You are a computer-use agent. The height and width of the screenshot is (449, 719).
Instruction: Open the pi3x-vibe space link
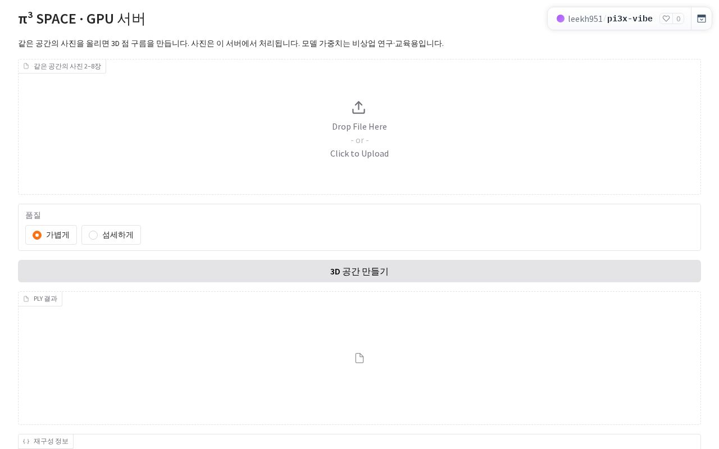pos(630,19)
